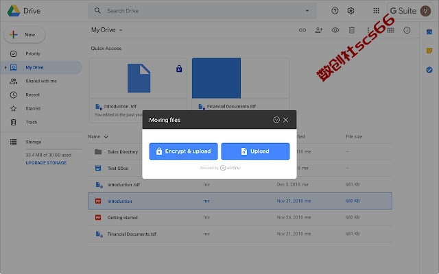Open the Keep notes side panel icon

point(429,51)
